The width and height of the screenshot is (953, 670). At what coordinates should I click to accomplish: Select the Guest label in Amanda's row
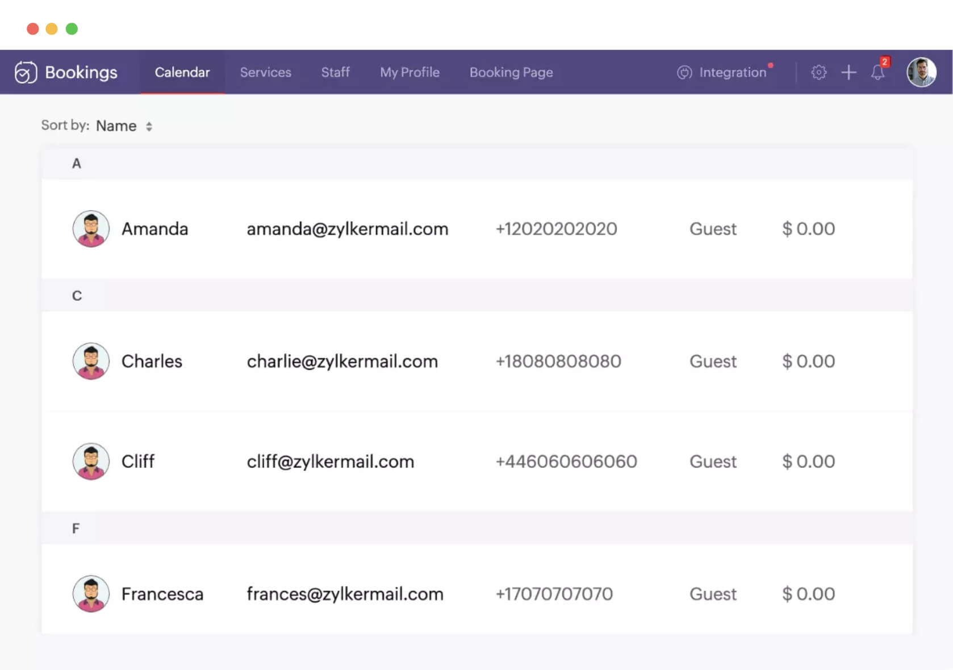(x=713, y=229)
